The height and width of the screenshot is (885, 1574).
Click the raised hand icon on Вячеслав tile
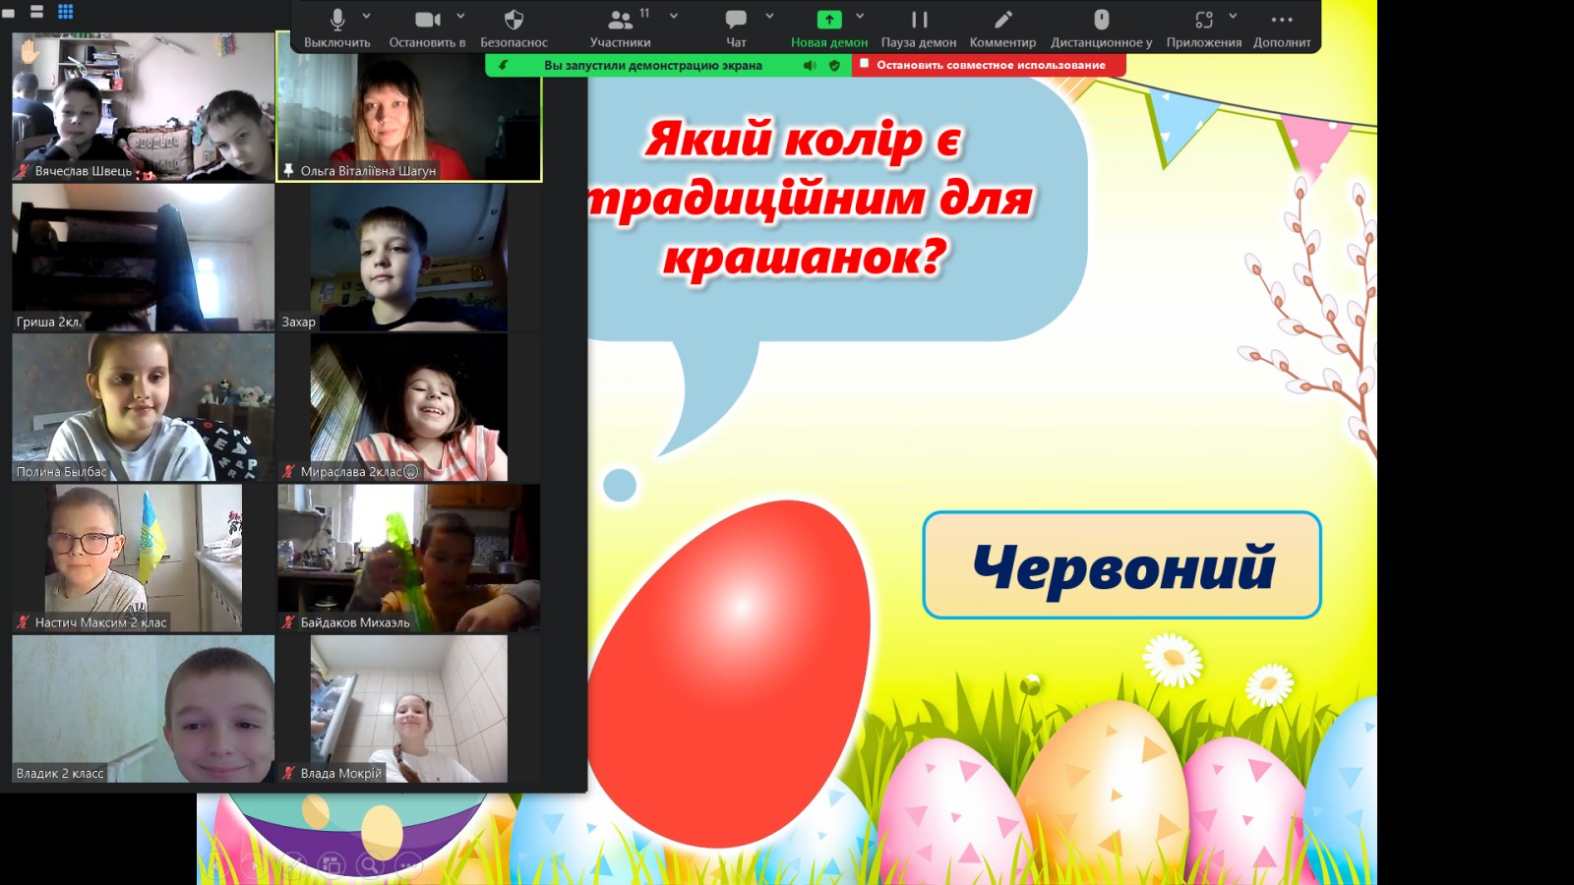30,50
